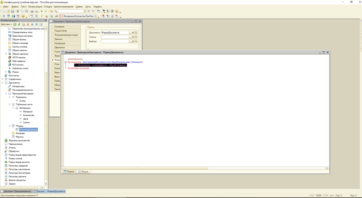Click the Print icon in the toolbar
Screen dimensions: 362x198
pos(32,11)
